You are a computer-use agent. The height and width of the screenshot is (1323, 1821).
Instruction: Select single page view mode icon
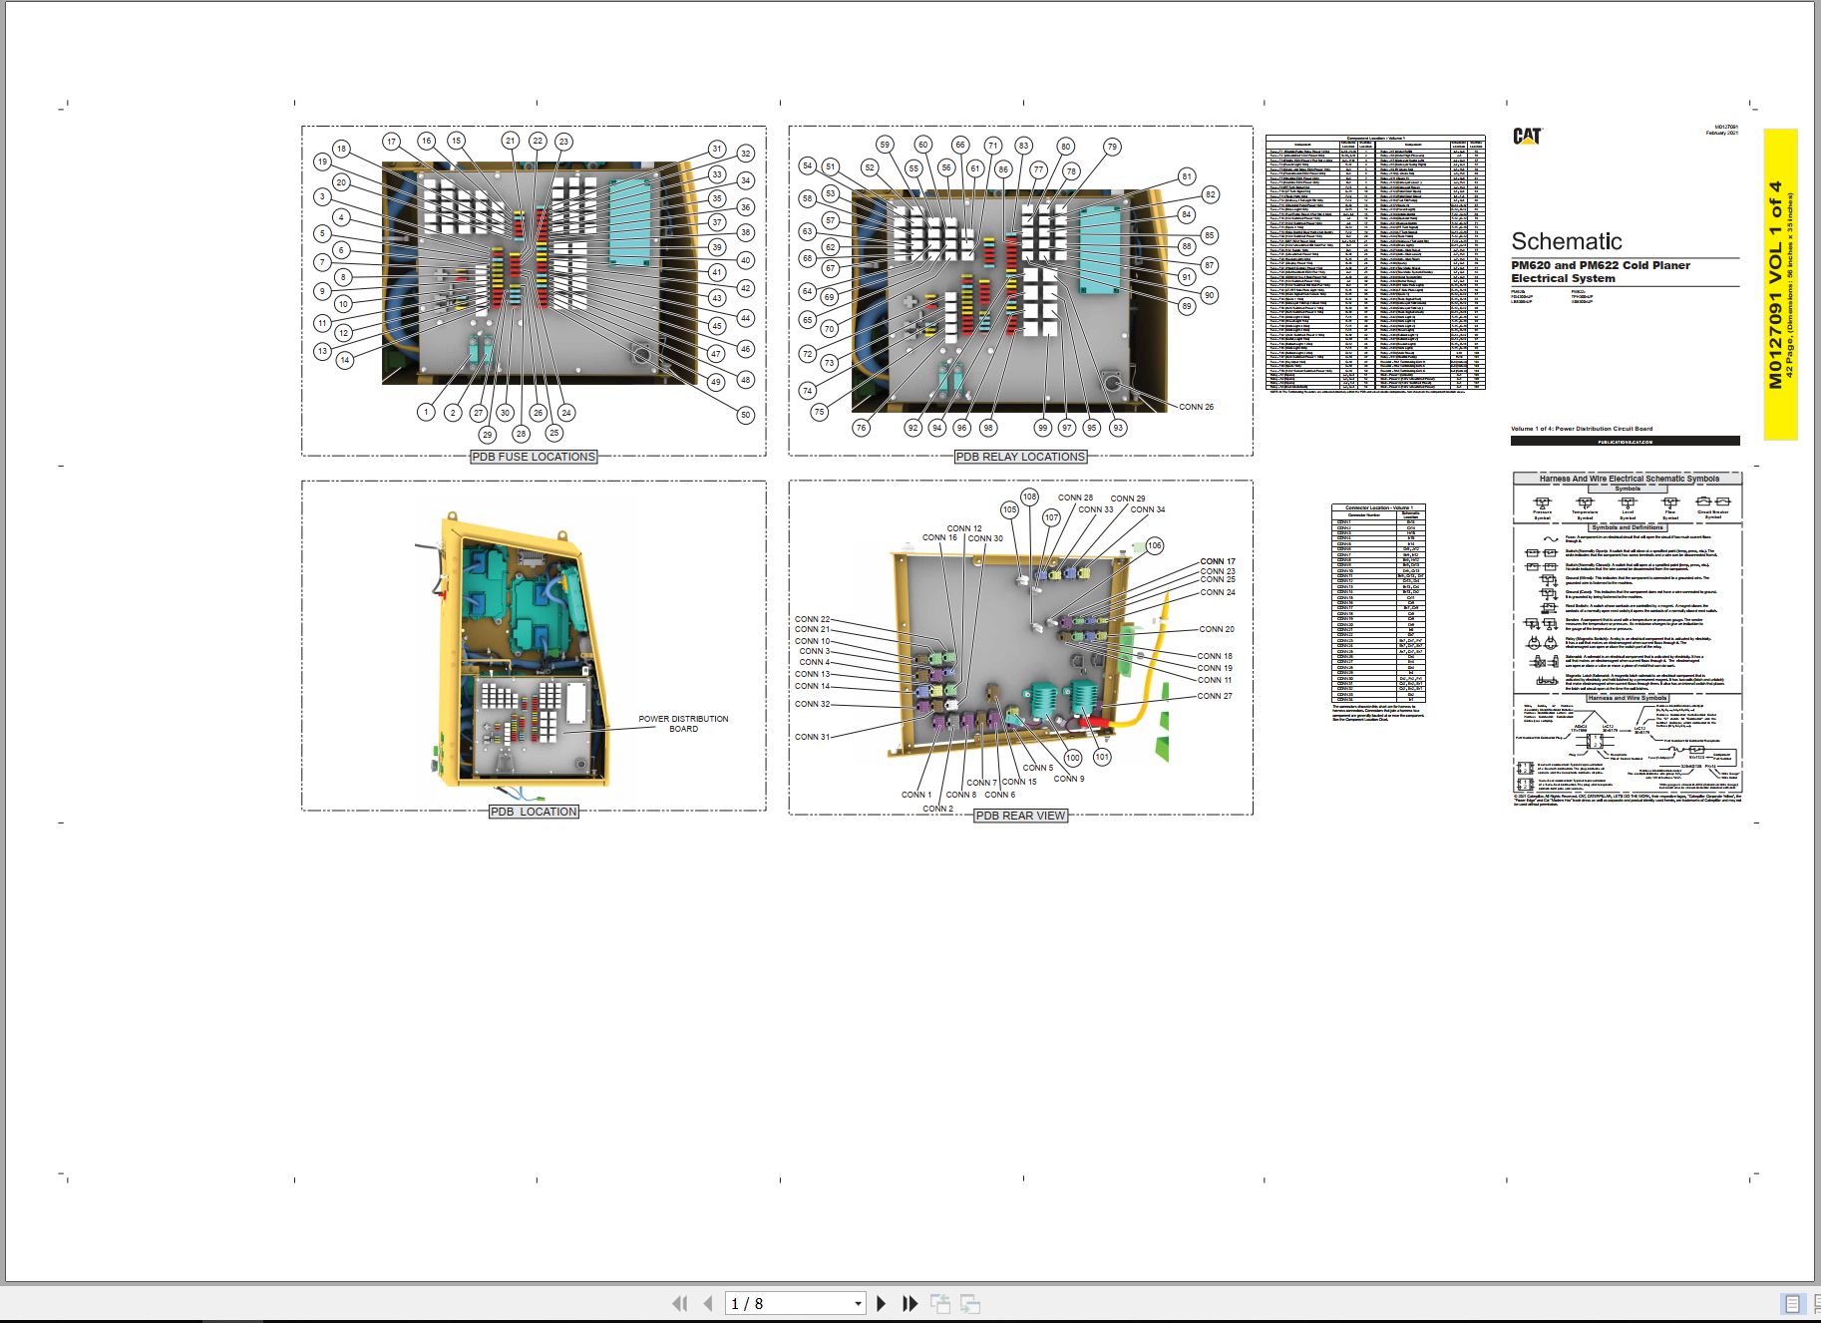tap(1792, 1303)
